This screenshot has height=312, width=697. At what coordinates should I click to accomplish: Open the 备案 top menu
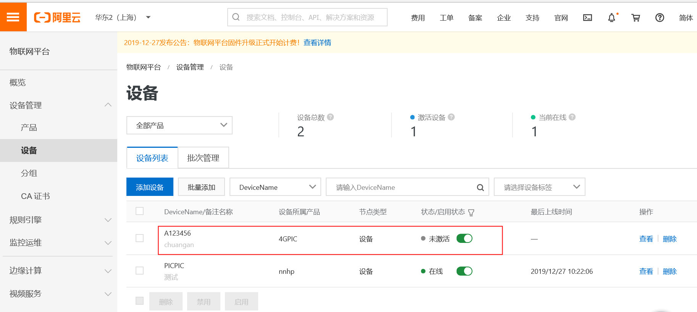click(x=475, y=18)
